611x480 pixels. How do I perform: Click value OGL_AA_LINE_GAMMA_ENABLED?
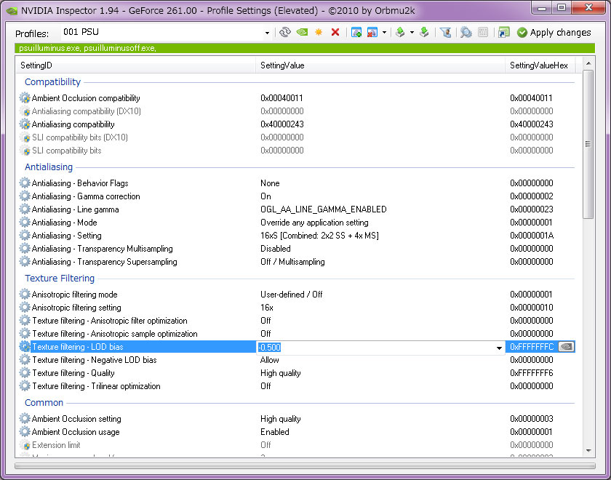(x=324, y=209)
